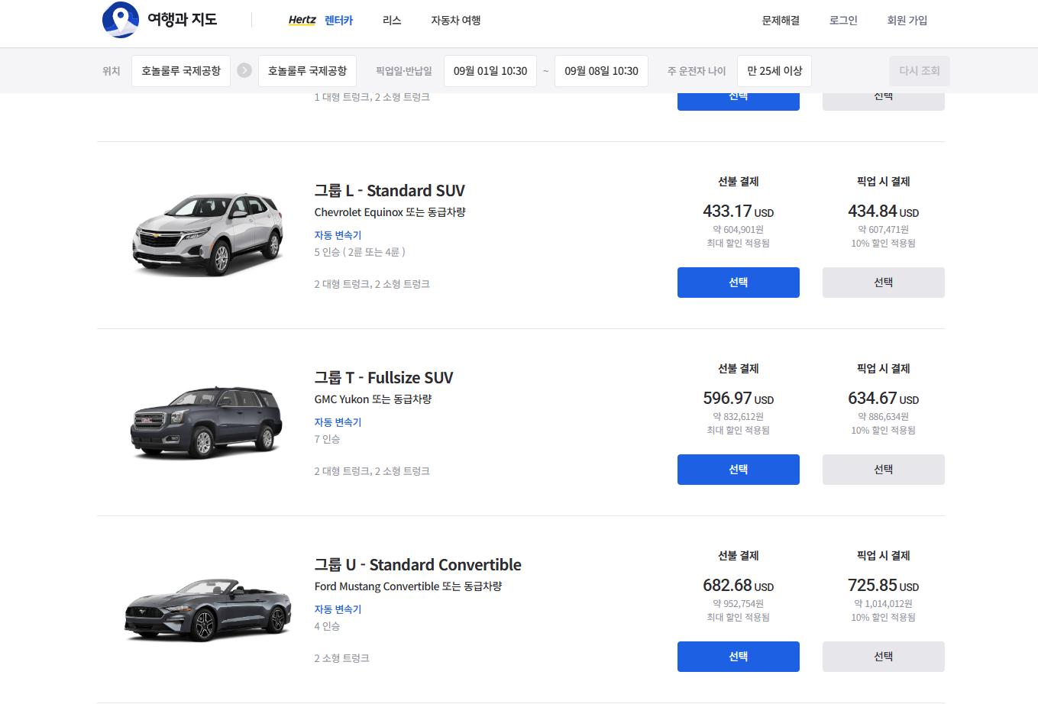Select prepaid Standard SUV at 433.17 USD
The height and width of the screenshot is (704, 1038).
pyautogui.click(x=738, y=283)
